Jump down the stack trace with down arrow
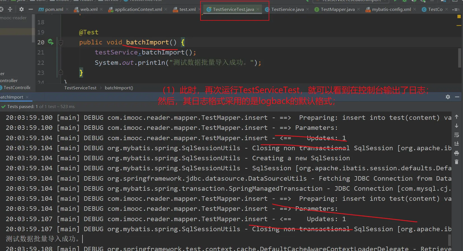Viewport: 463px width, 251px height. (457, 126)
